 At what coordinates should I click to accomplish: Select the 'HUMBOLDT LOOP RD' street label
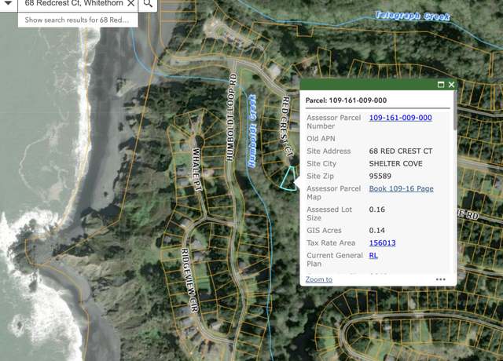231,117
